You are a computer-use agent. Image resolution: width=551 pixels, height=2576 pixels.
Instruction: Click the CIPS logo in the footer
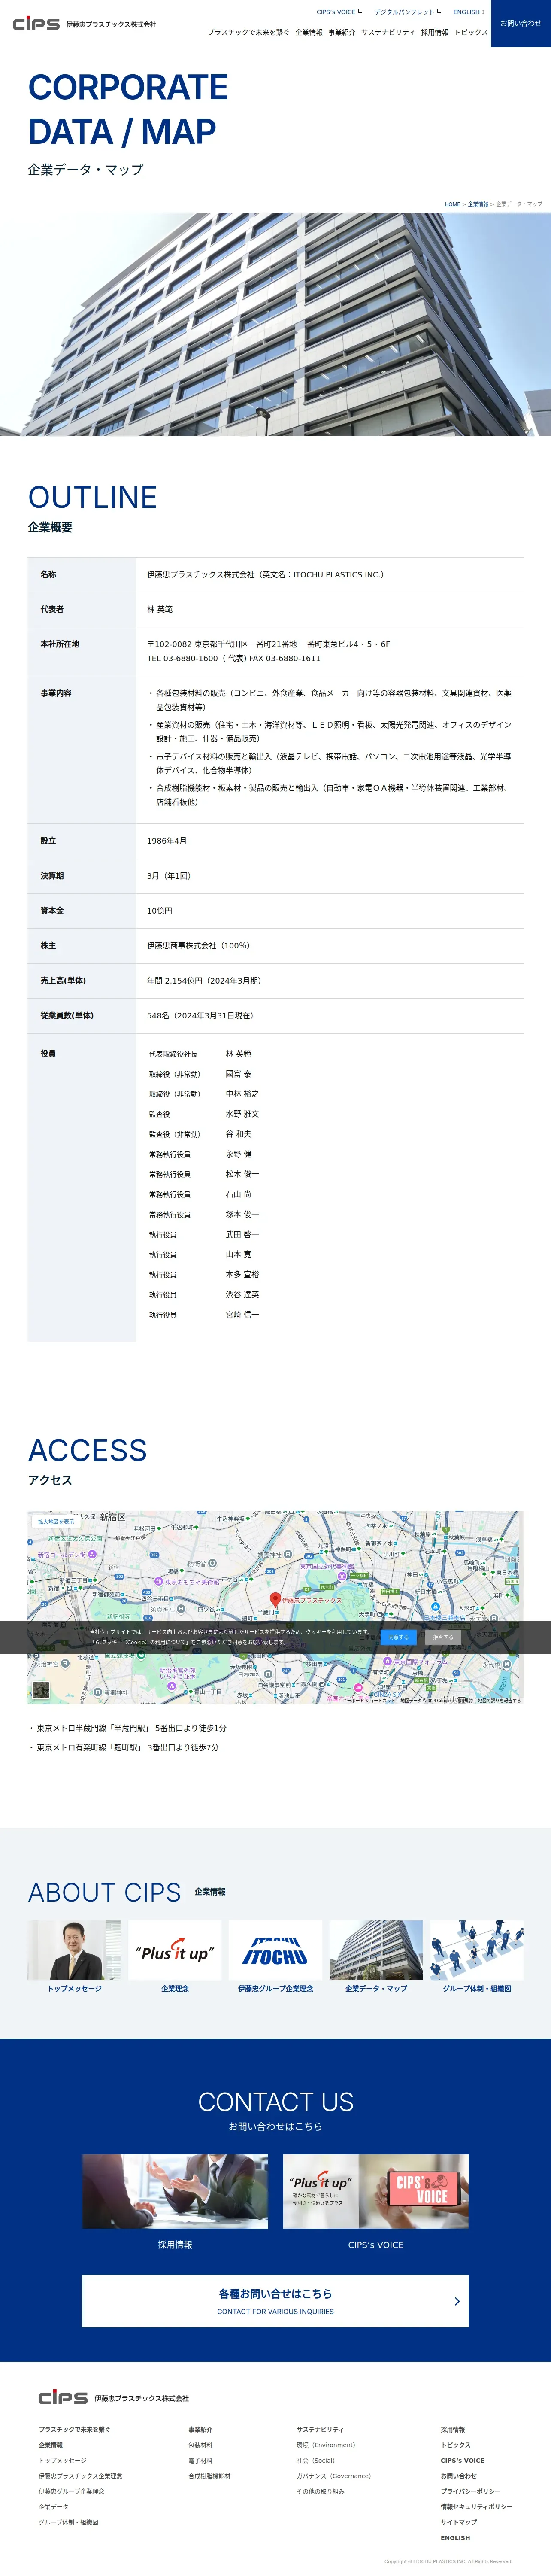pos(113,2397)
